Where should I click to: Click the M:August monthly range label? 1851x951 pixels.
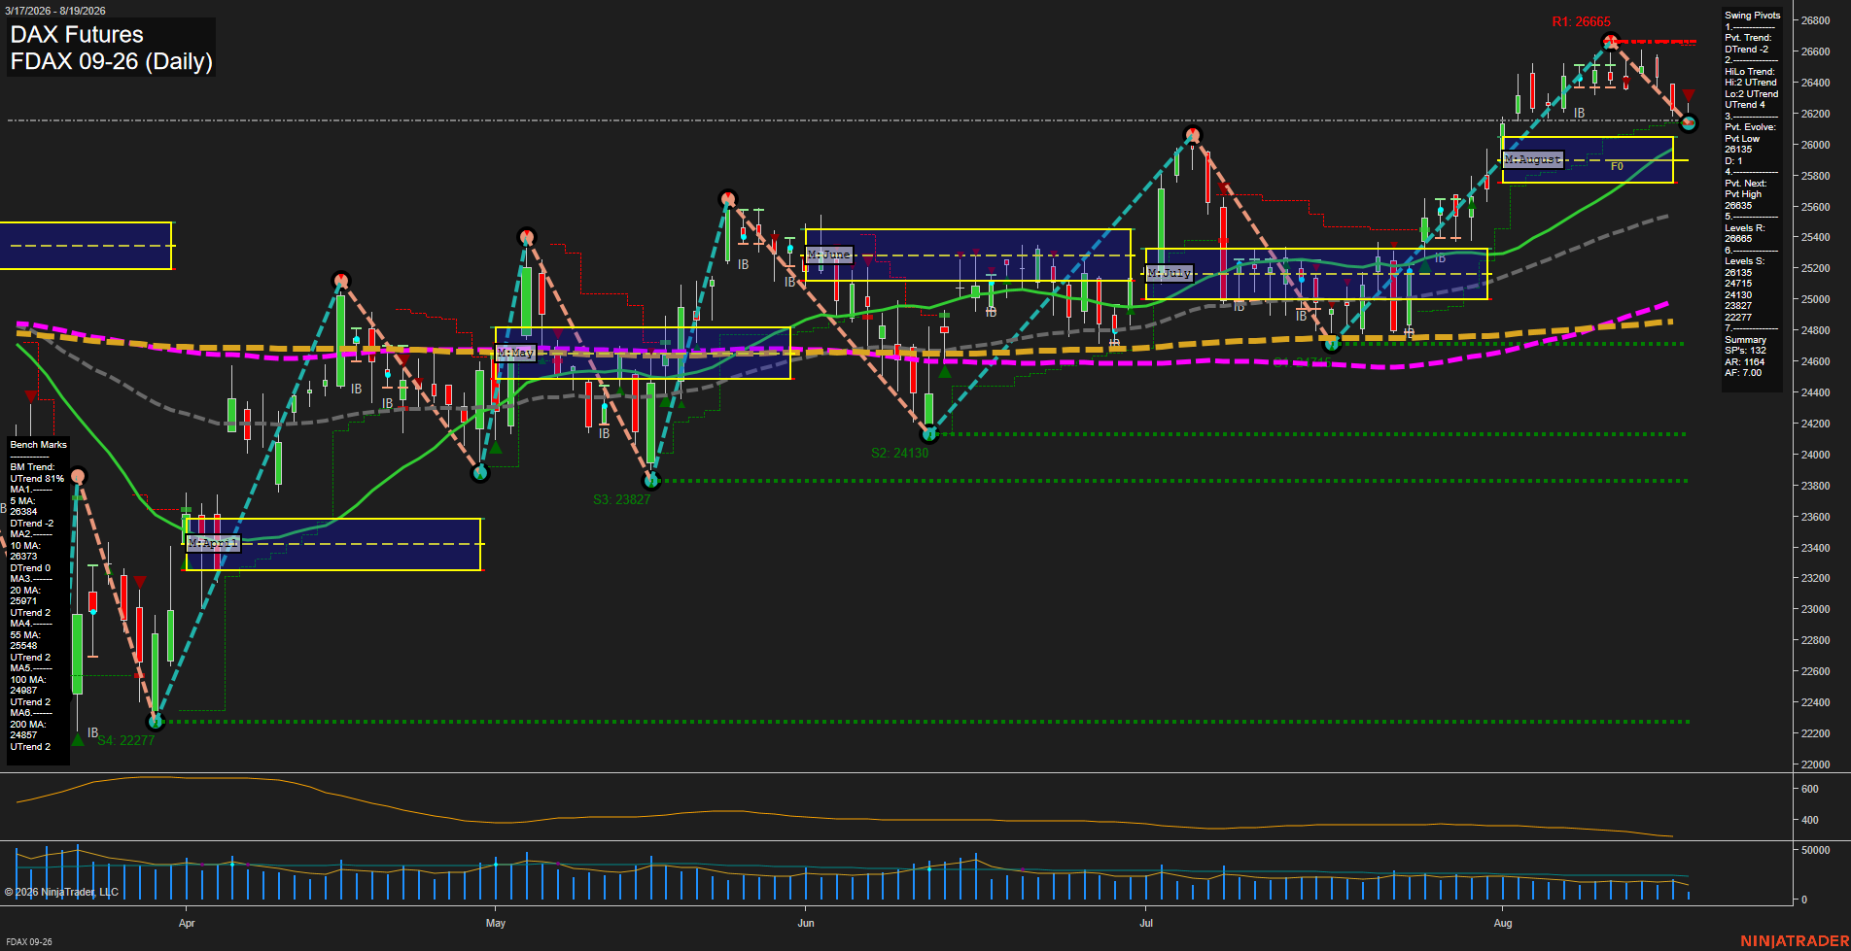[1532, 158]
